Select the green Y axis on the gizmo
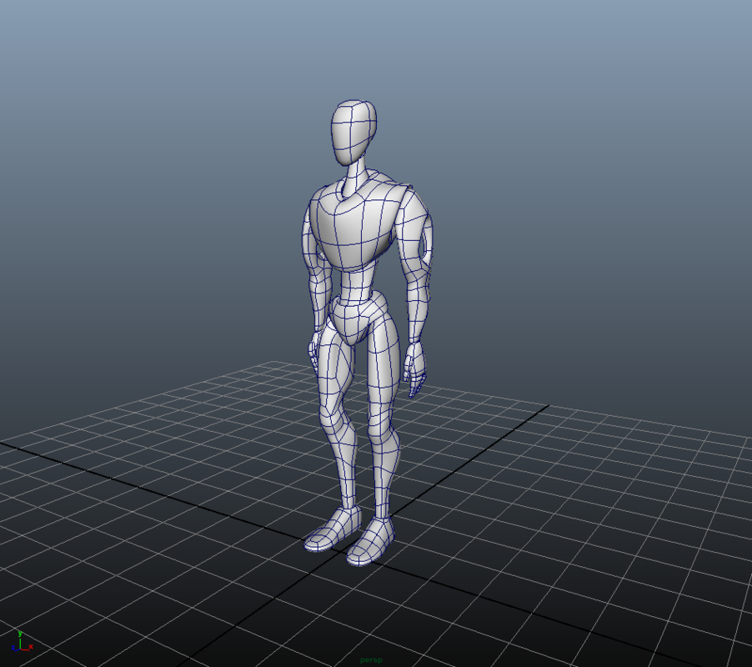Viewport: 752px width, 667px height. click(18, 636)
